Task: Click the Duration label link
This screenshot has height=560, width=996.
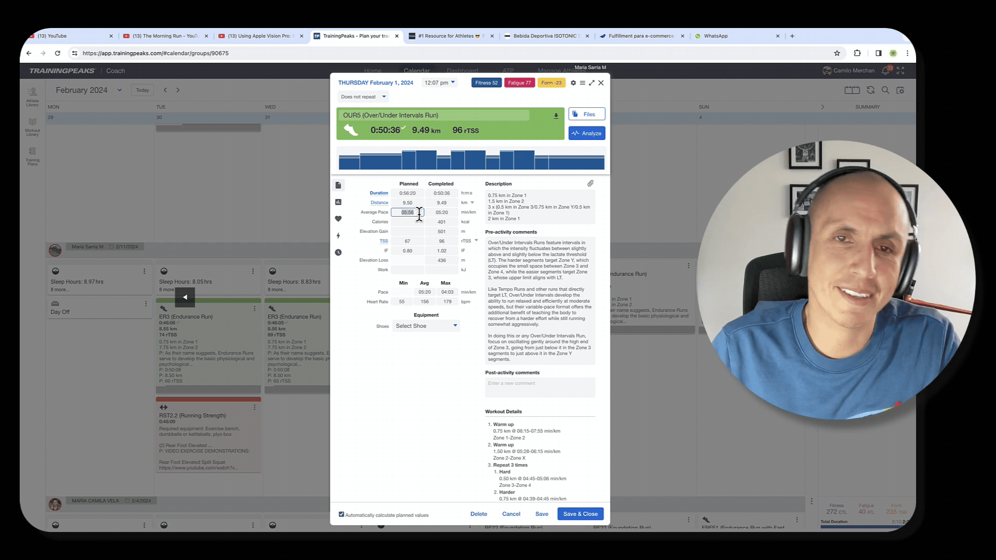Action: pos(379,193)
